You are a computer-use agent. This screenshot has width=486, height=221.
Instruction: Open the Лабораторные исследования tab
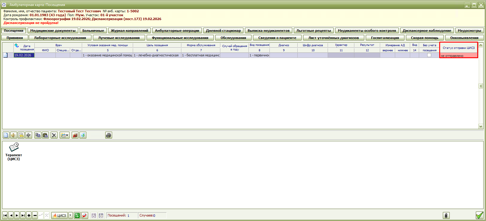pos(60,38)
